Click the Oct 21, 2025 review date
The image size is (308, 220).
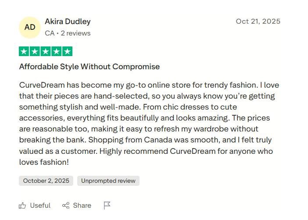pos(258,21)
